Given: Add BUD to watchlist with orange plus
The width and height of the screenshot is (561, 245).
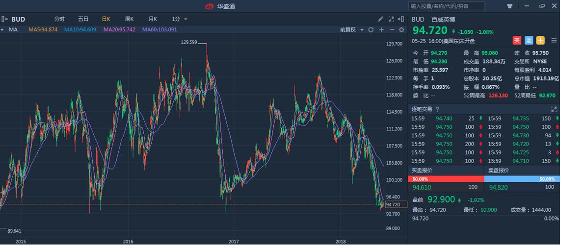Looking at the screenshot, I should 540,40.
